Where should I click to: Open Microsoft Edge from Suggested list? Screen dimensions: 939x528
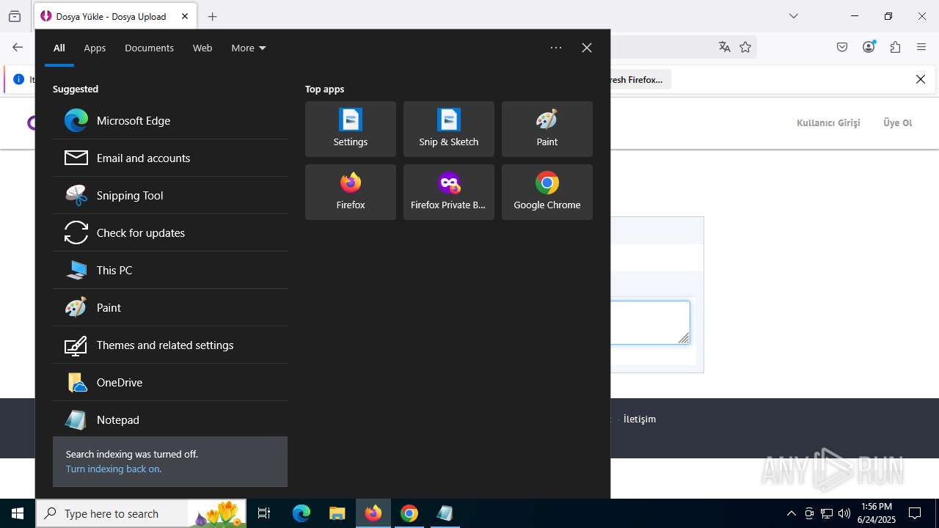click(x=170, y=120)
